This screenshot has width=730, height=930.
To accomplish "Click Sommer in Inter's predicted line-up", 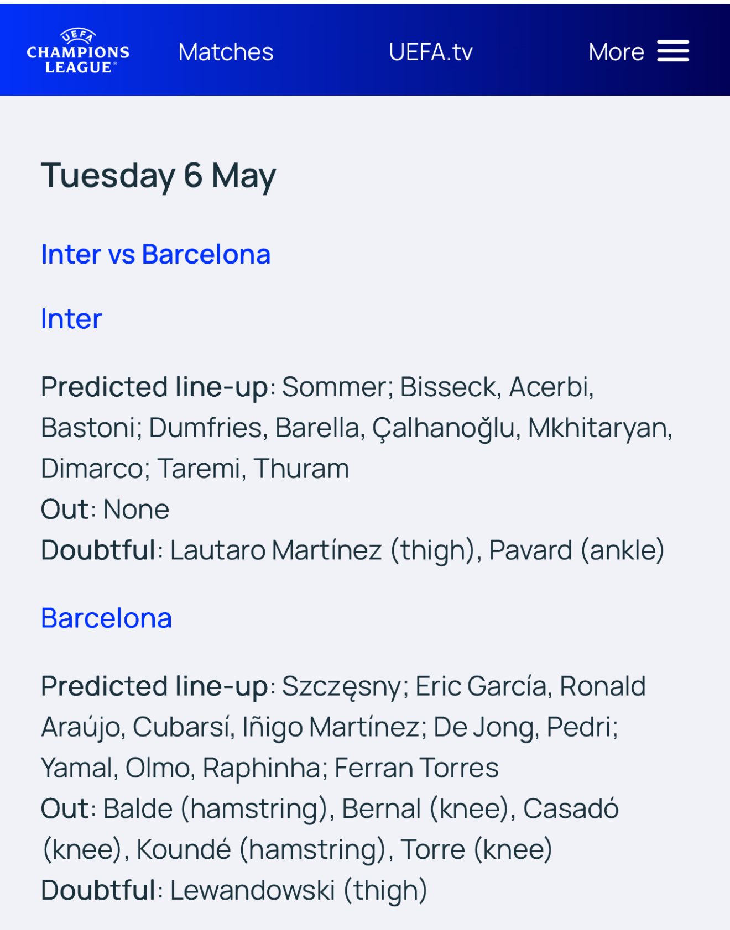I will [334, 387].
